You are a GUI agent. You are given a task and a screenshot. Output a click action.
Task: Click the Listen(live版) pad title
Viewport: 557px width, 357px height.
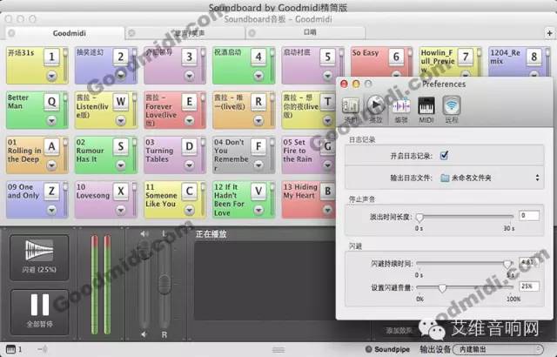click(x=92, y=106)
